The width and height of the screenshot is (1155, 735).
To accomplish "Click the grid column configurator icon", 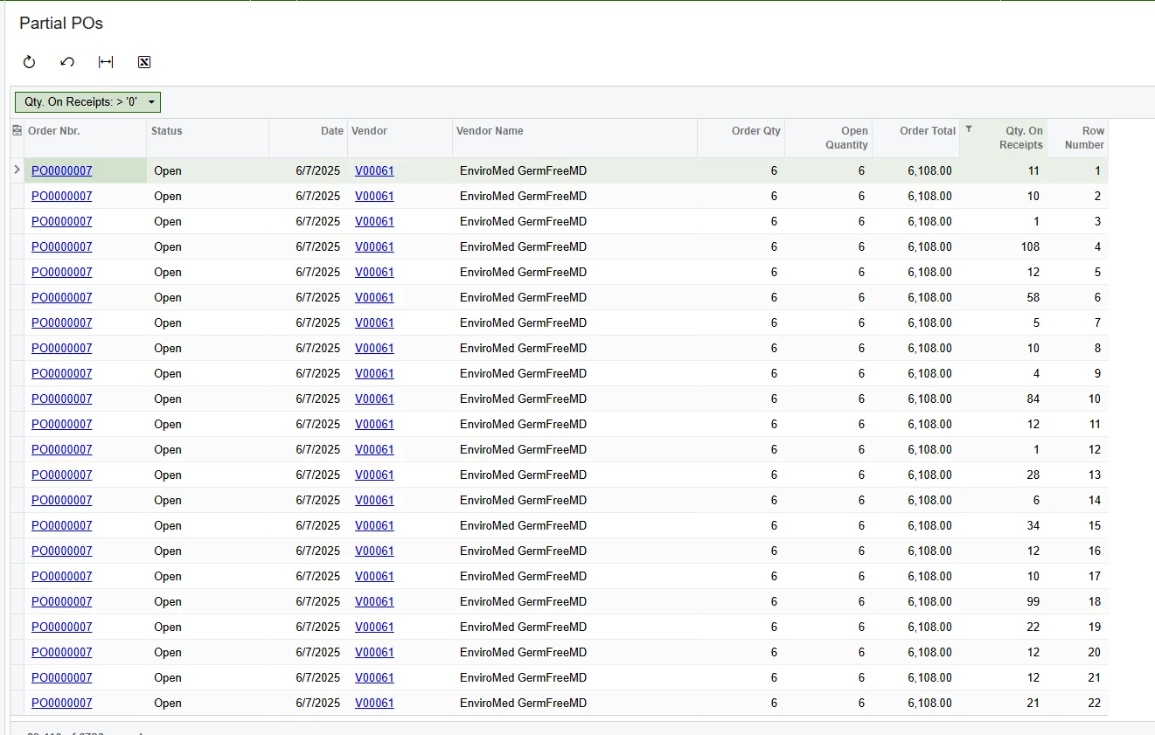I will pos(17,130).
